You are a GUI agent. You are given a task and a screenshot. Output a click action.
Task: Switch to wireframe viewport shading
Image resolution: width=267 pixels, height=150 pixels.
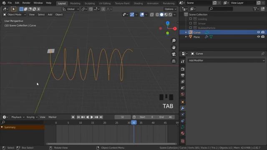click(157, 15)
